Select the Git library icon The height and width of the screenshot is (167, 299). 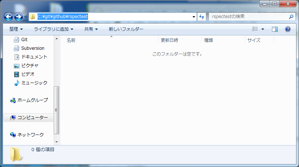16,40
